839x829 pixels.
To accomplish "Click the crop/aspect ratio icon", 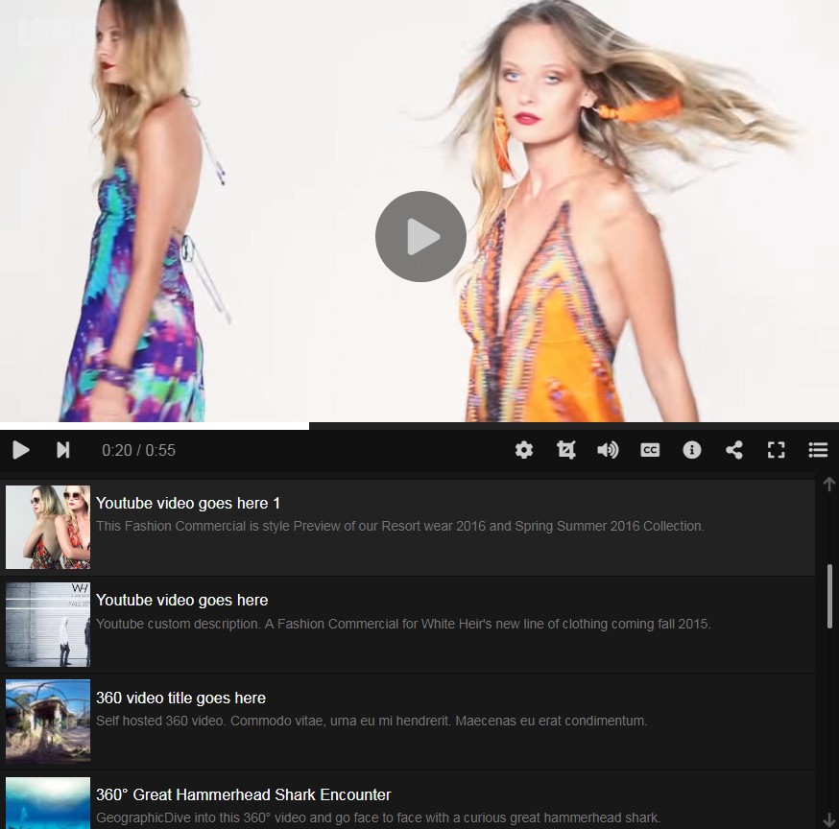I will pyautogui.click(x=566, y=450).
